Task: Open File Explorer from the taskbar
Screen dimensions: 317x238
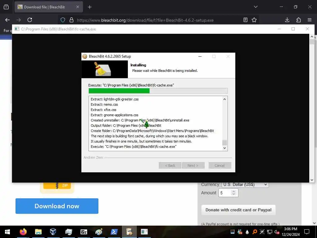Action: 38,232
